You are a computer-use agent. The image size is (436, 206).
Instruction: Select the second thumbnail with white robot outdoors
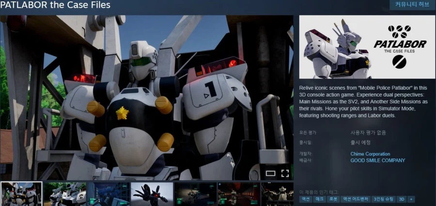point(65,194)
